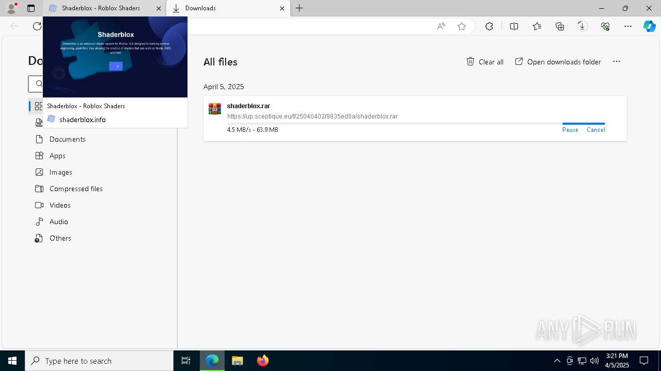Click Open downloads folder

[558, 62]
